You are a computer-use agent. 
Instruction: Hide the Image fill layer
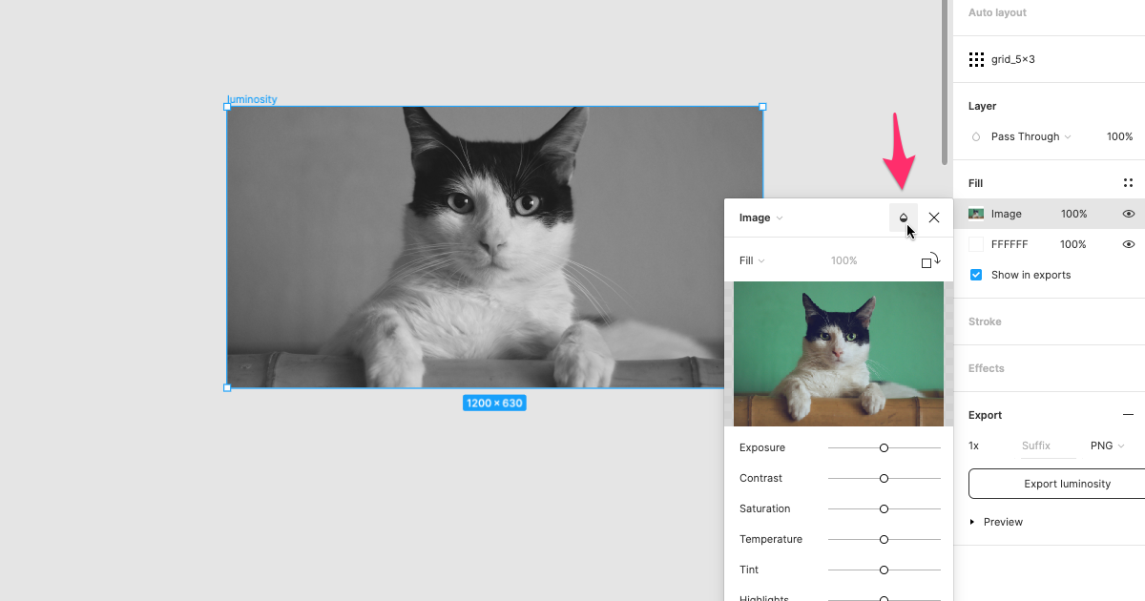click(1128, 215)
